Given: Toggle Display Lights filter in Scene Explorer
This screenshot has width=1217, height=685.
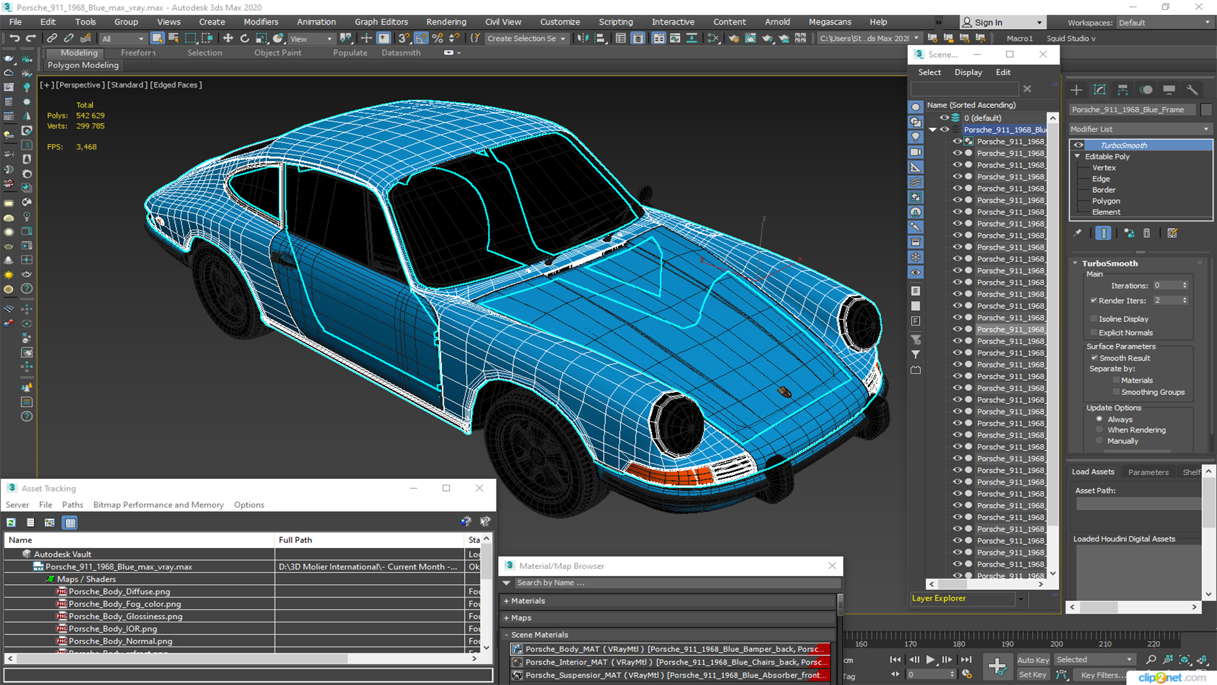Looking at the screenshot, I should click(x=916, y=137).
